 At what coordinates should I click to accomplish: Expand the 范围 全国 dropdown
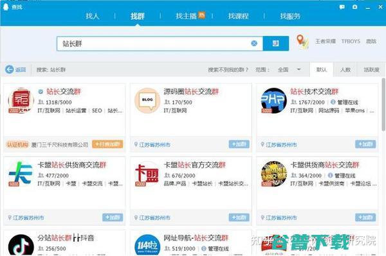coord(289,70)
